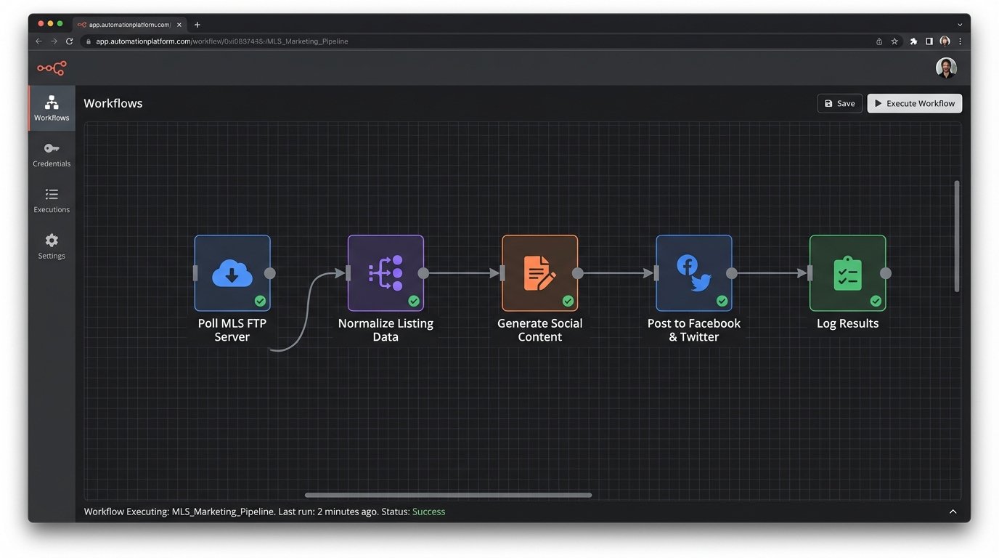Open the user profile avatar
Image resolution: width=999 pixels, height=558 pixels.
(945, 68)
